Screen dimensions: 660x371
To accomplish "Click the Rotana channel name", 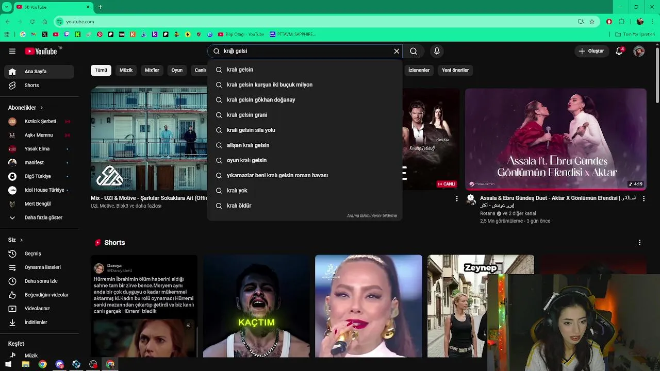I will pos(487,213).
